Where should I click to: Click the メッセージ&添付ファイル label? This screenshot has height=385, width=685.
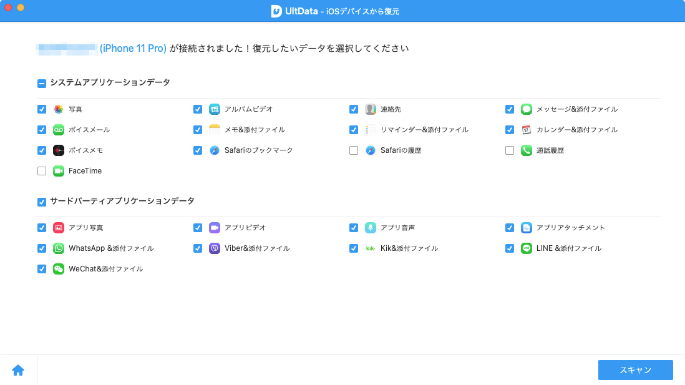point(577,109)
